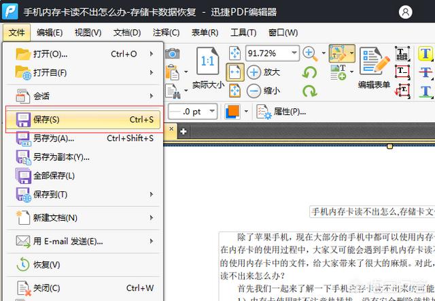Click the magnifier zoom tool icon
This screenshot has height=301, width=435.
[x=310, y=54]
